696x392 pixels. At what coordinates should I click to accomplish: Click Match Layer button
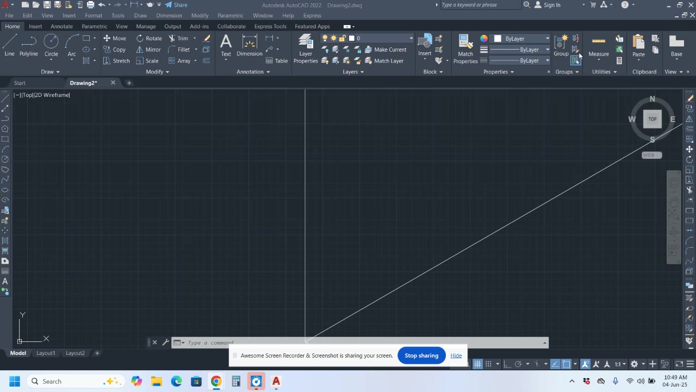tap(384, 61)
